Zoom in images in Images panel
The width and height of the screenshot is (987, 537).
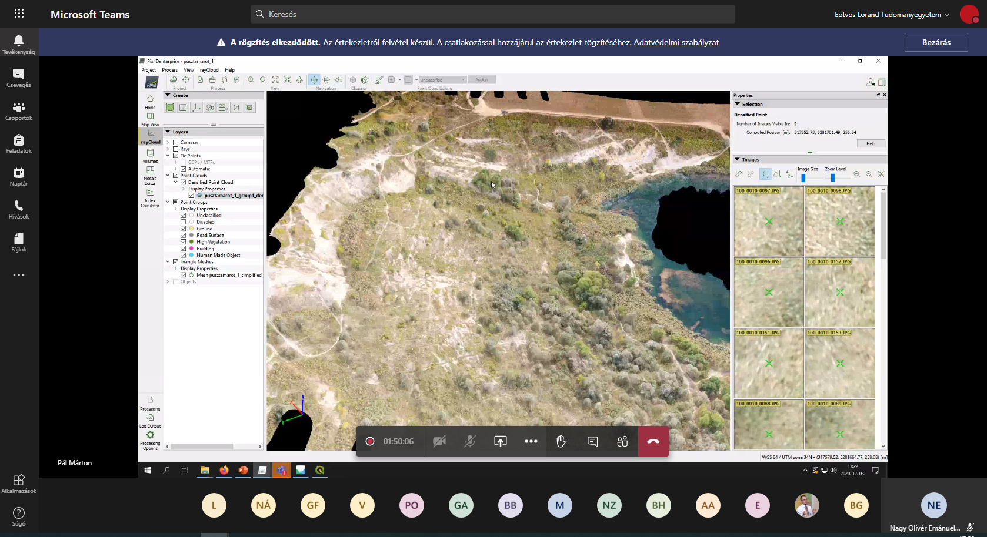point(856,174)
